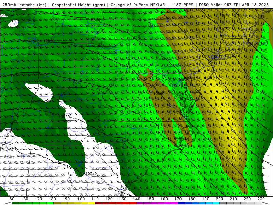Screen dimensions: 273x205
Task: Pick the olive swatch starting at 80
Action: (57, 203)
